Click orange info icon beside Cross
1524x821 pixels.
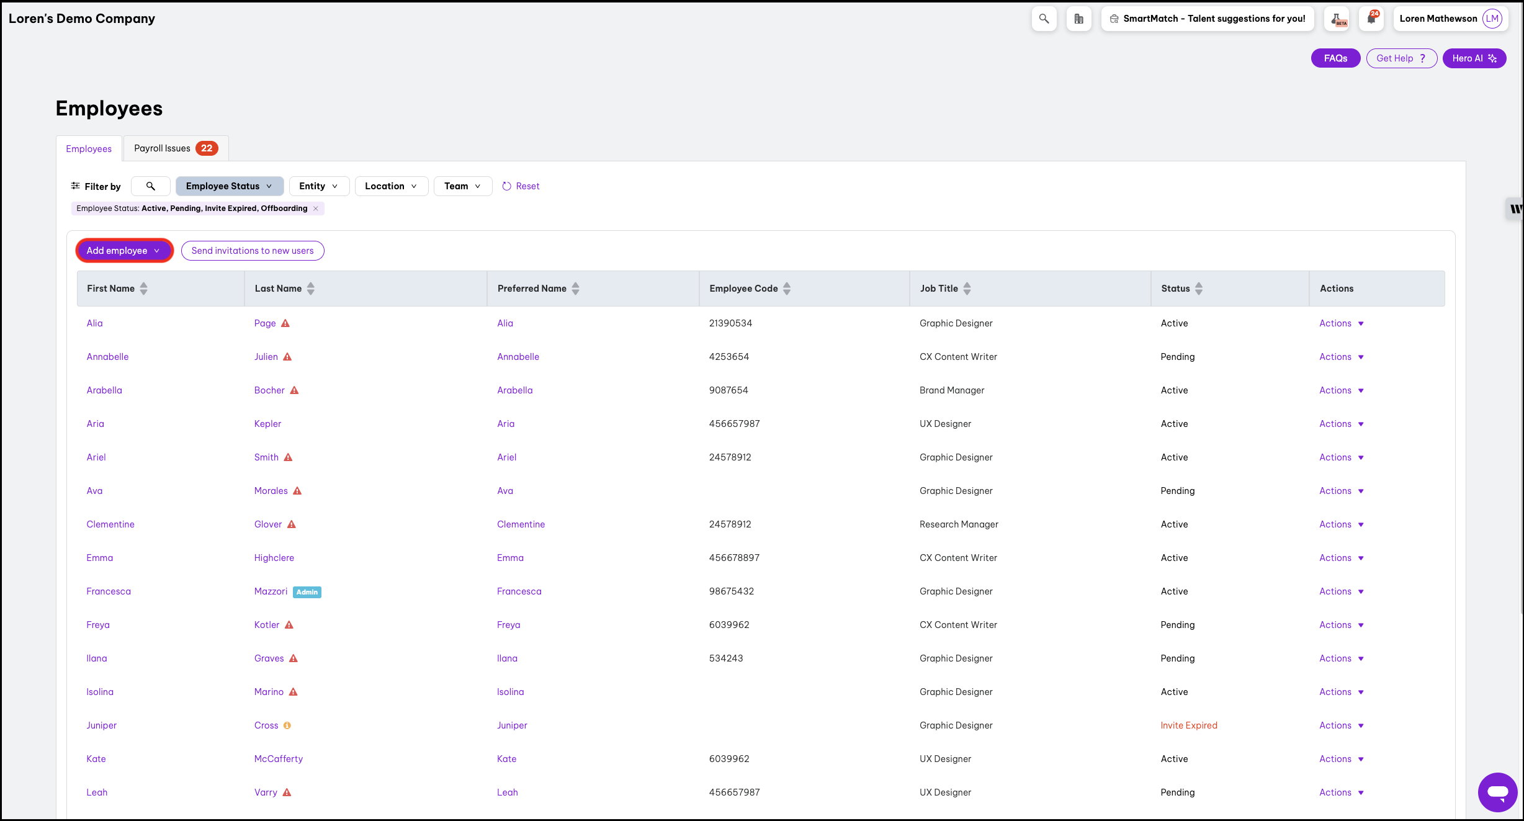point(287,725)
